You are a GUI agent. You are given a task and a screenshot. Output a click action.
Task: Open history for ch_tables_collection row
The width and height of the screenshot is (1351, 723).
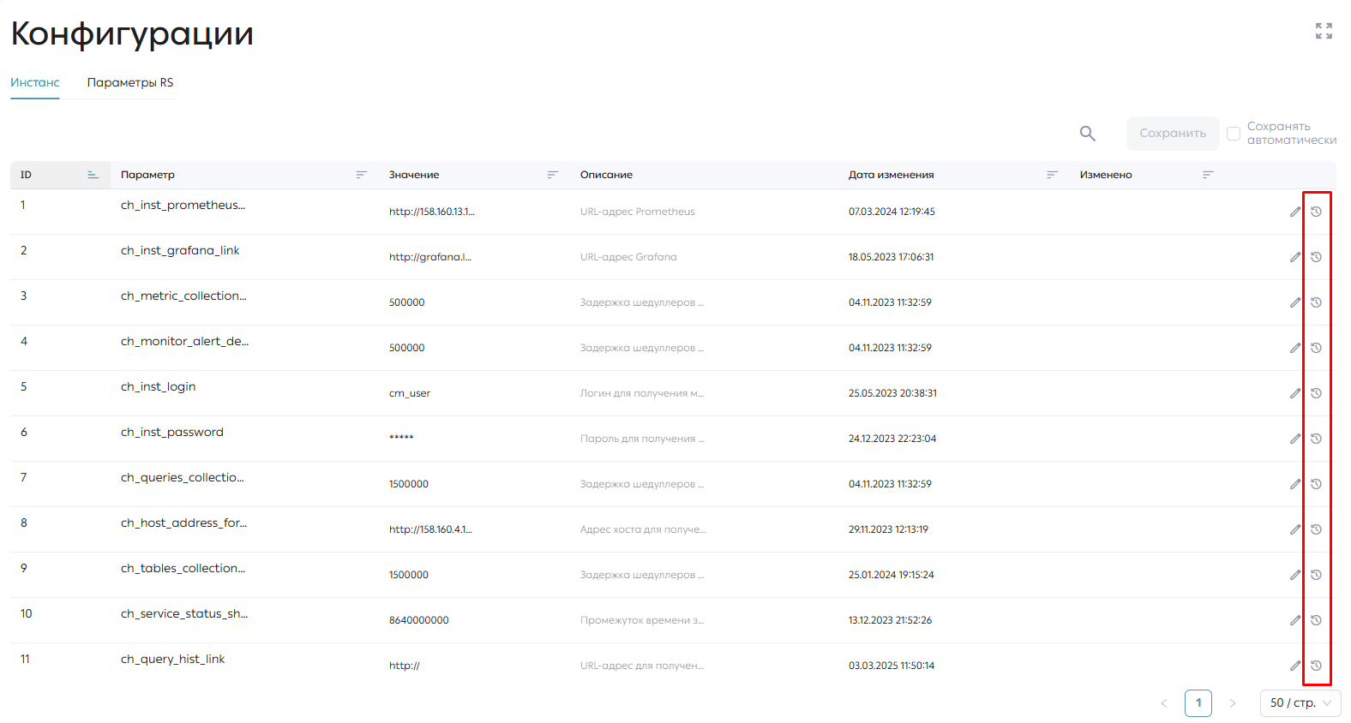tap(1316, 575)
